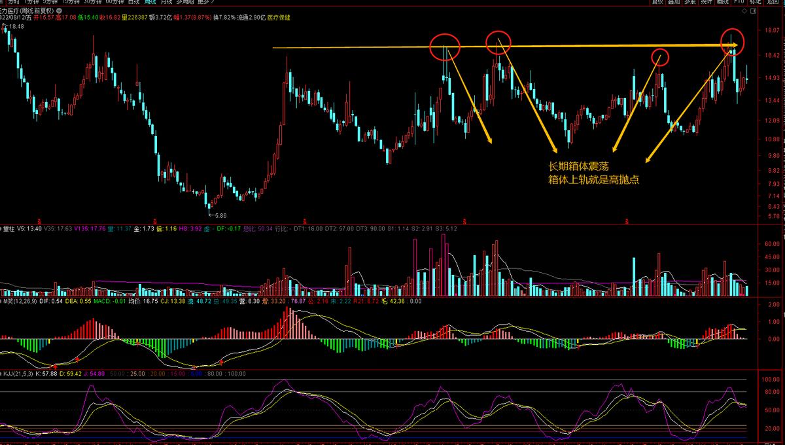Switch to the 日线 daily period tab
Image resolution: width=785 pixels, height=445 pixels.
[x=135, y=3]
